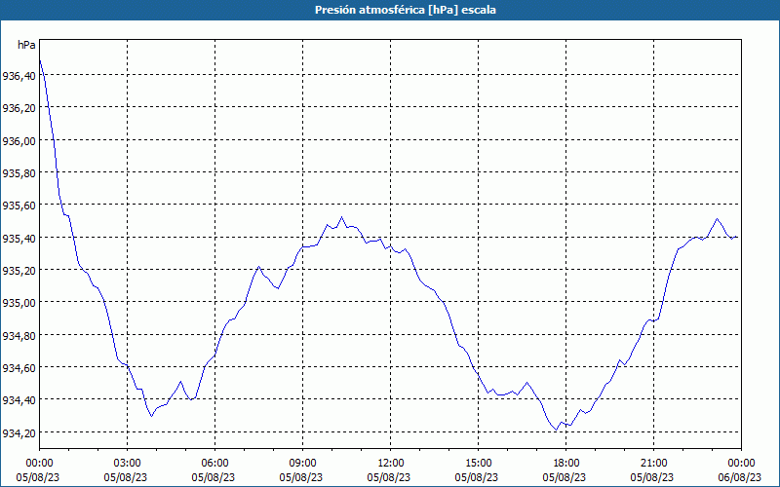Click the 03:00 time axis label
780x487 pixels.
tap(128, 464)
